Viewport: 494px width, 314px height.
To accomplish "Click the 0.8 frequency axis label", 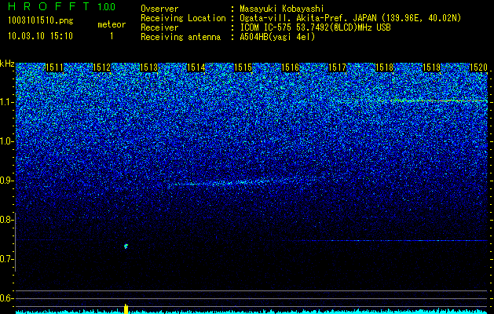I will click(x=6, y=220).
